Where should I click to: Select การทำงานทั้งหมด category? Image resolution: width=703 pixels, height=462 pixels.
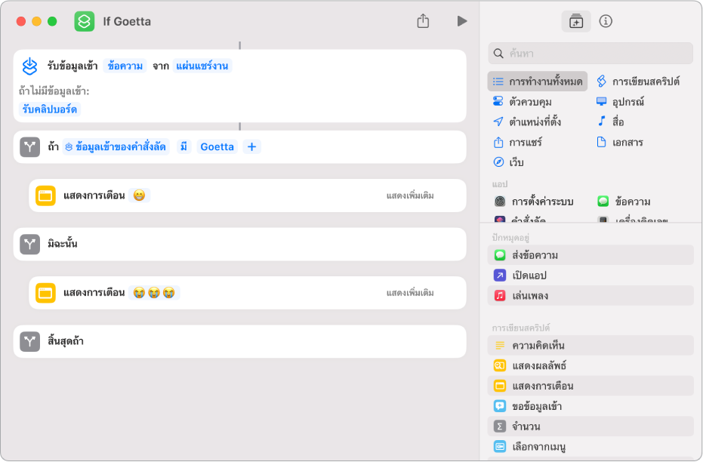[x=538, y=82]
